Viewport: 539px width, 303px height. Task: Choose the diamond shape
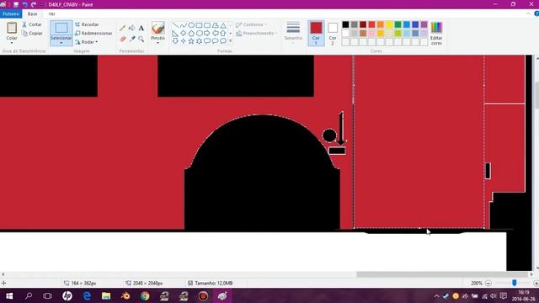point(184,34)
